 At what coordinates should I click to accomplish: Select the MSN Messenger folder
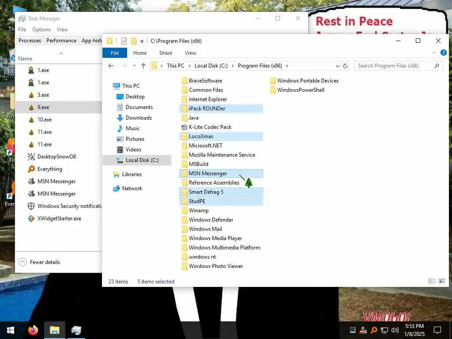click(x=221, y=173)
